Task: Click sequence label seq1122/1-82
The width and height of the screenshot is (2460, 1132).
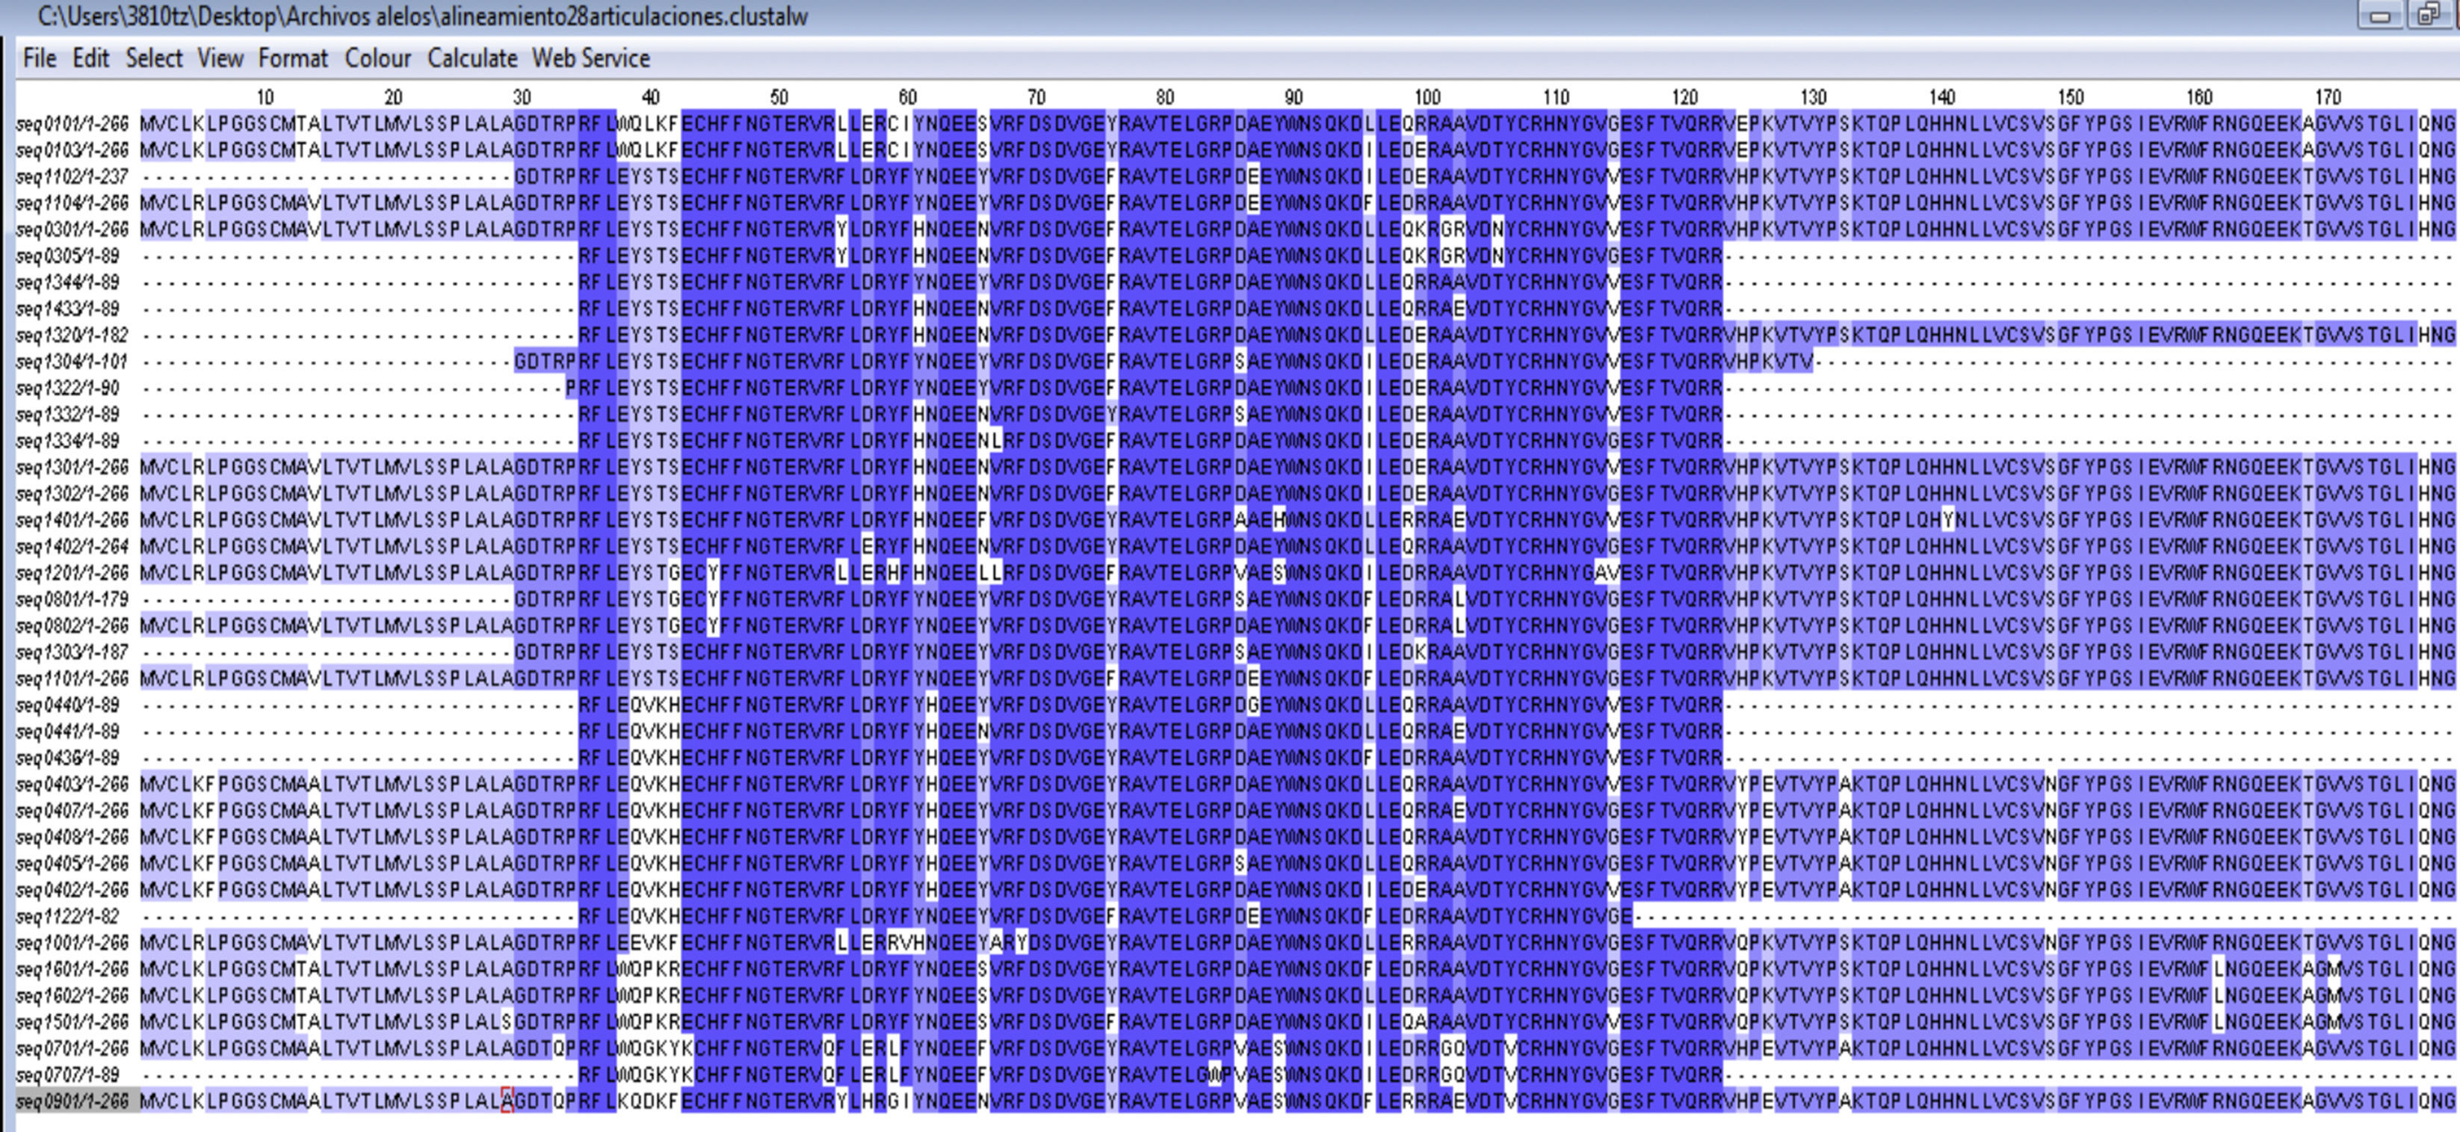Action: click(68, 917)
